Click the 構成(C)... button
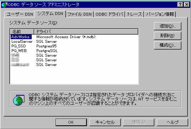 click(x=167, y=45)
